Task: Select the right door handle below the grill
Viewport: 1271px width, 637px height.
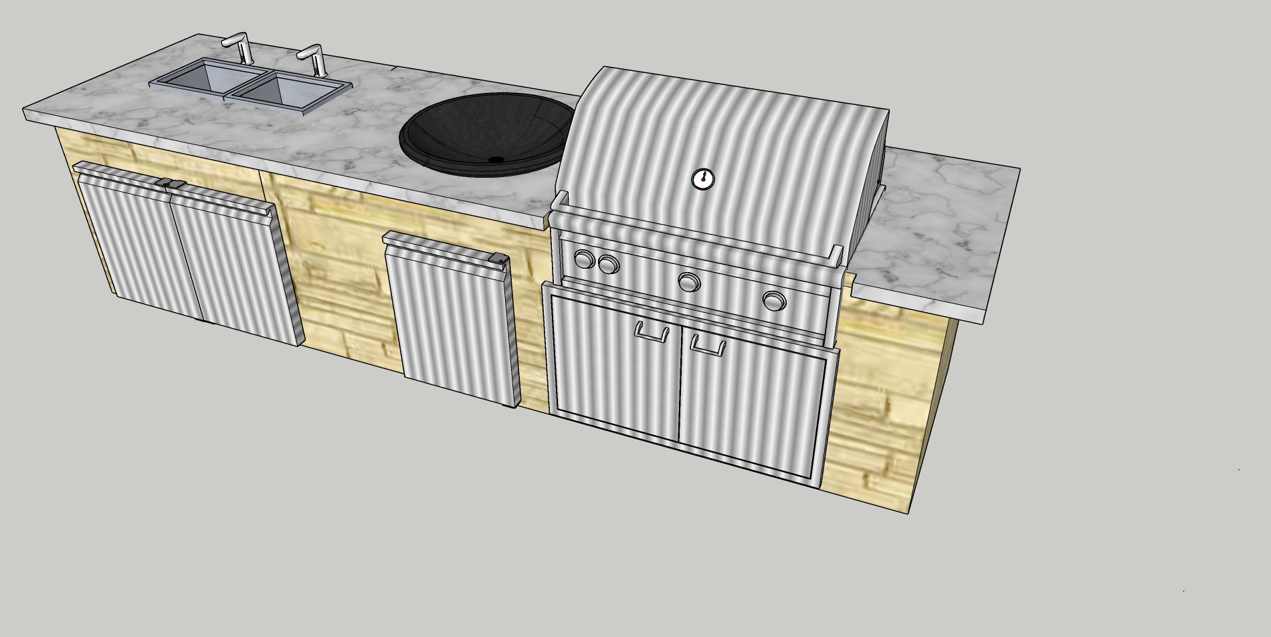Action: click(x=708, y=345)
